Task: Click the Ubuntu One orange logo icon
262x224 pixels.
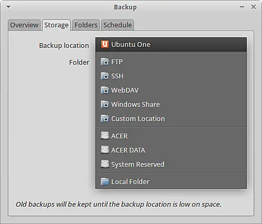Action: click(105, 44)
